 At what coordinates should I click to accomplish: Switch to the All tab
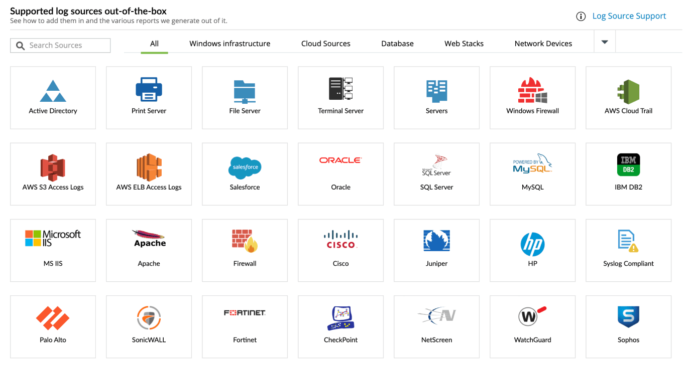tap(154, 44)
